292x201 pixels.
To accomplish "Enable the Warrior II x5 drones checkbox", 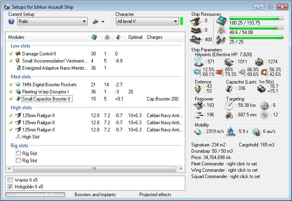I will [10, 180].
